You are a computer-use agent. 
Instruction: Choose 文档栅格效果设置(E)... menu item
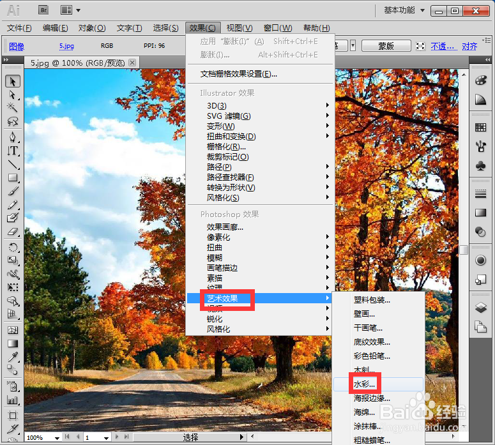(261, 74)
